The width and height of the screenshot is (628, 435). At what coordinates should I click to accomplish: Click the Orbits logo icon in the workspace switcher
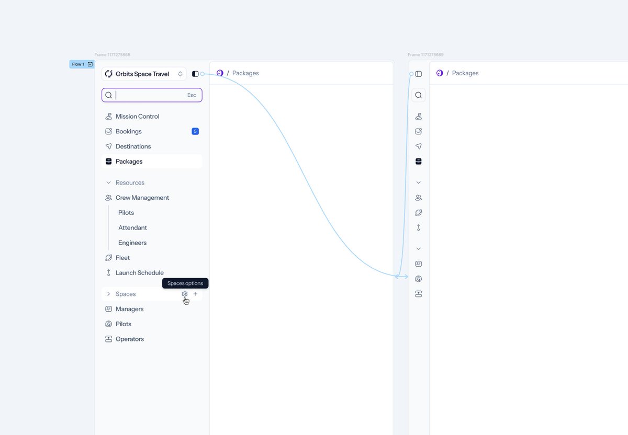click(x=109, y=74)
